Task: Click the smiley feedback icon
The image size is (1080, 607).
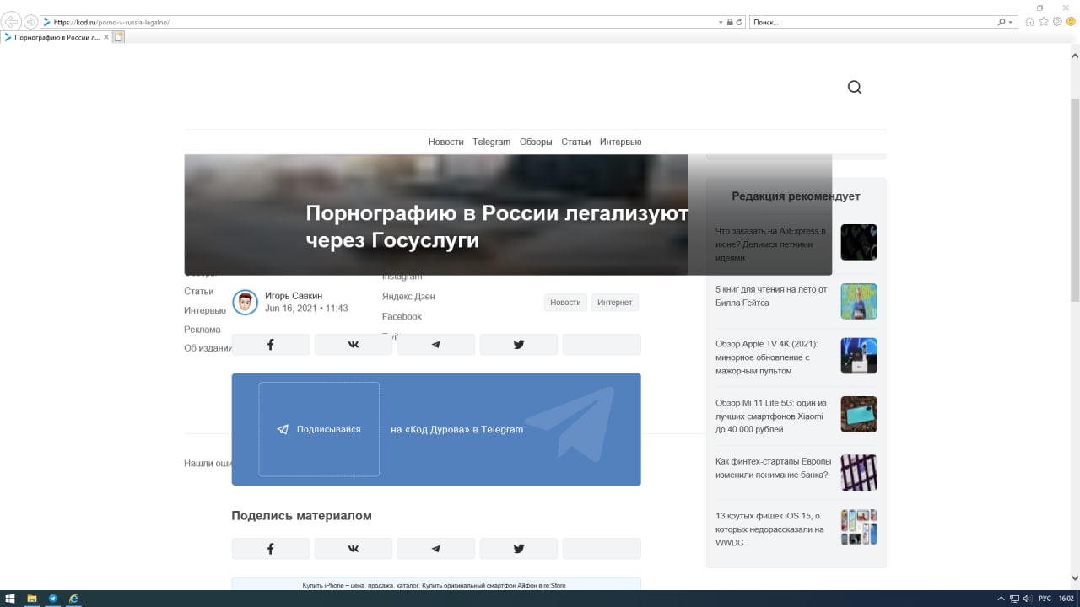Action: click(x=1071, y=22)
